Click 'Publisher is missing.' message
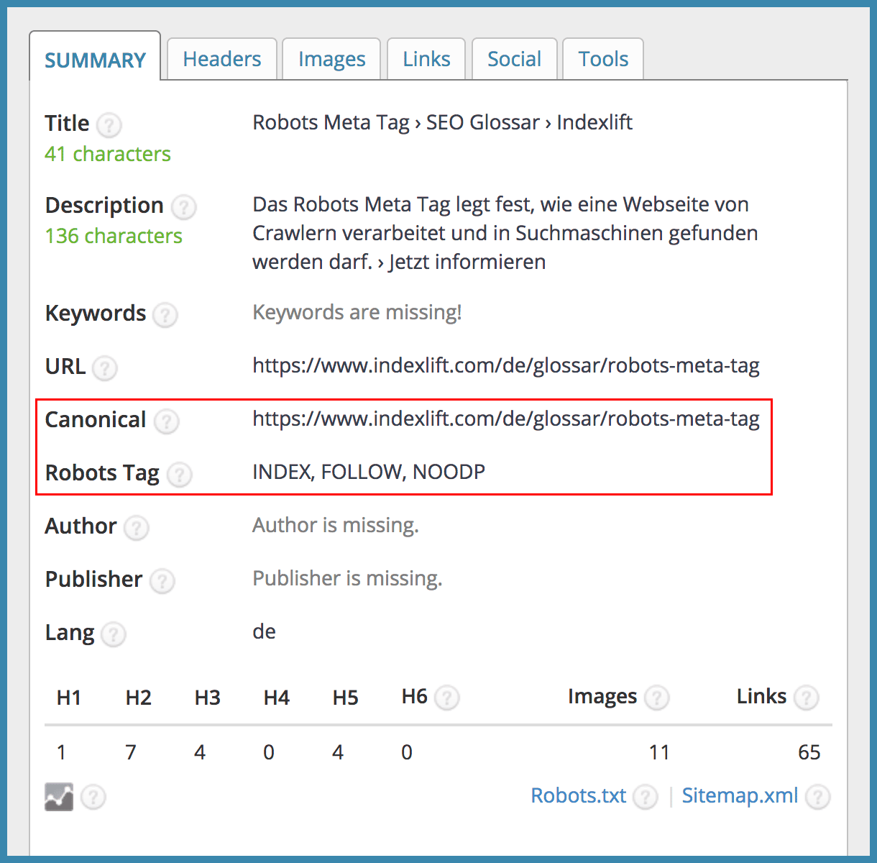Image resolution: width=877 pixels, height=863 pixels. pos(347,579)
